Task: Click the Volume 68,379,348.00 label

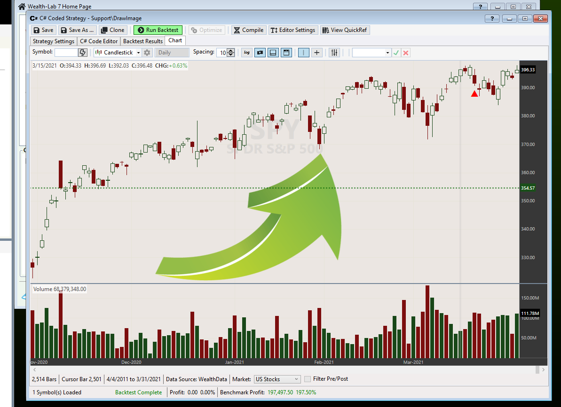Action: click(60, 289)
